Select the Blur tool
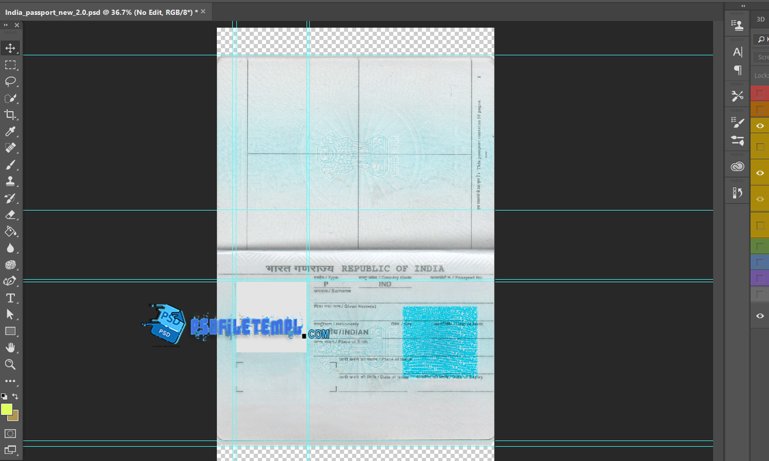 click(x=10, y=248)
